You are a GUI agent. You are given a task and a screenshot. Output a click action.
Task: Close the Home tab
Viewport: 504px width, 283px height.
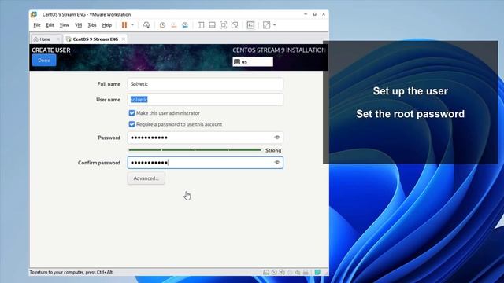coord(57,39)
